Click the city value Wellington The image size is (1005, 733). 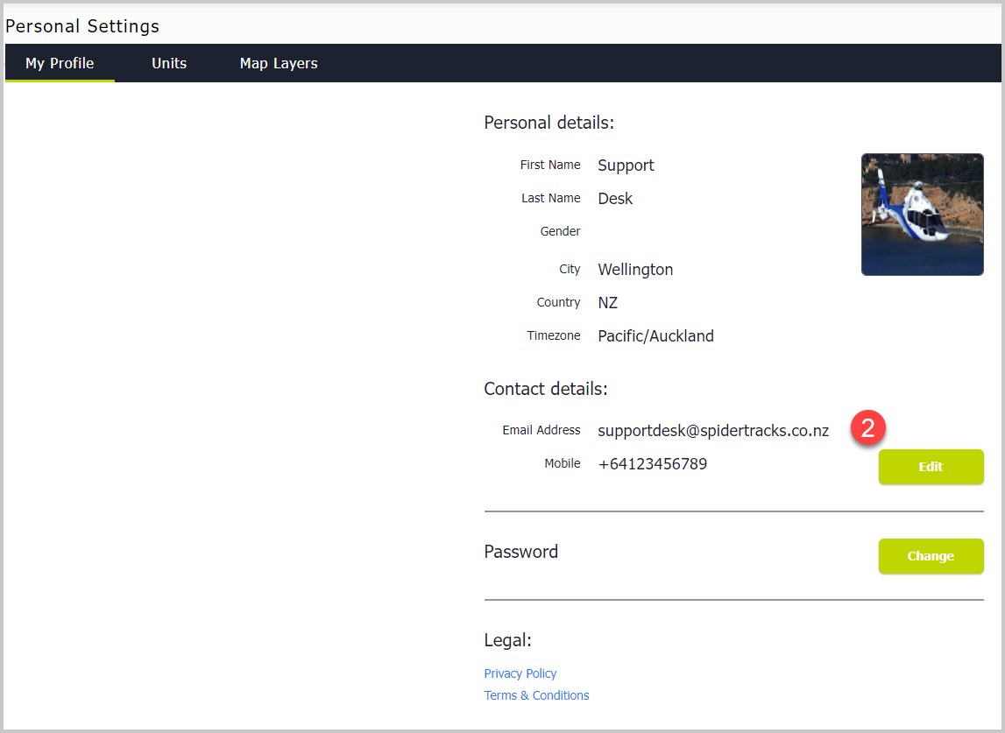coord(635,270)
